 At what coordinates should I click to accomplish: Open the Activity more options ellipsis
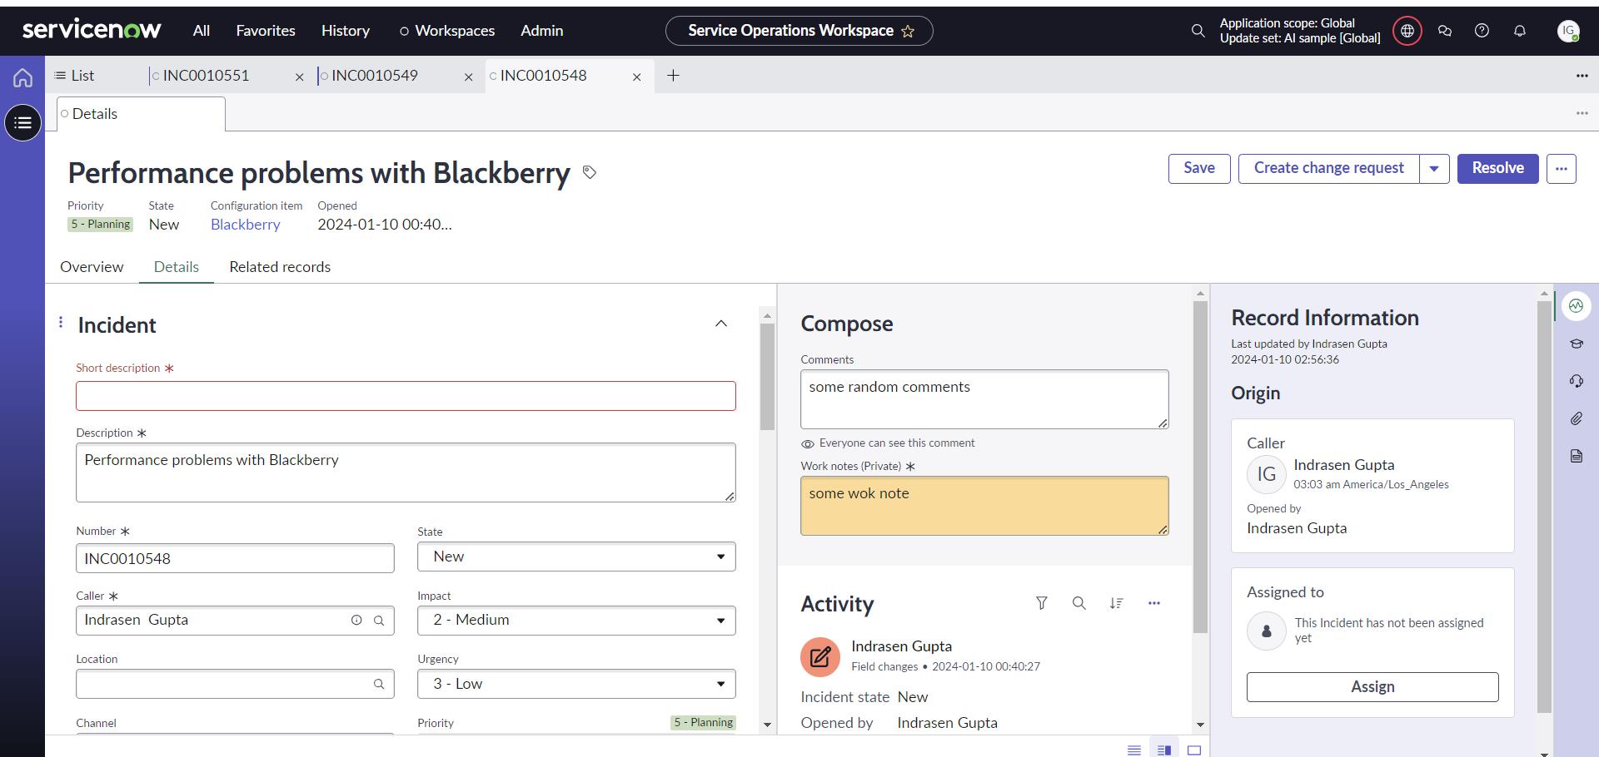tap(1154, 603)
